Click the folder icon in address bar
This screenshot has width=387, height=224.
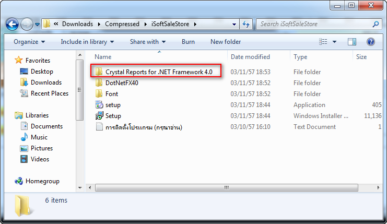(x=46, y=24)
